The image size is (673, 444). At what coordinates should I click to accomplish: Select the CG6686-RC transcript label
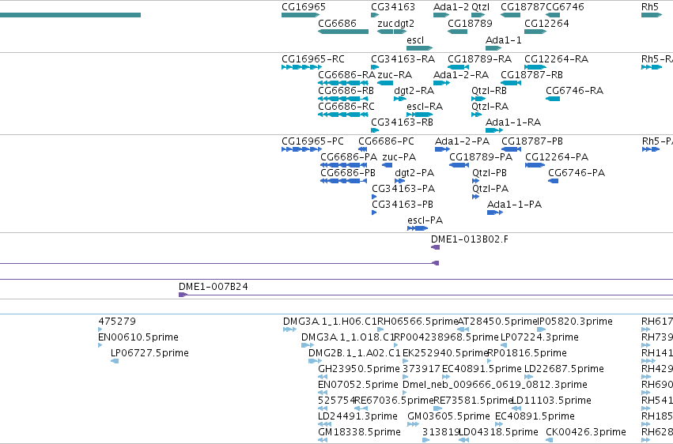click(346, 107)
